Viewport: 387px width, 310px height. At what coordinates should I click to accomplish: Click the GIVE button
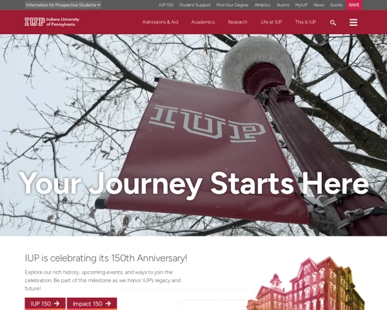pyautogui.click(x=354, y=5)
